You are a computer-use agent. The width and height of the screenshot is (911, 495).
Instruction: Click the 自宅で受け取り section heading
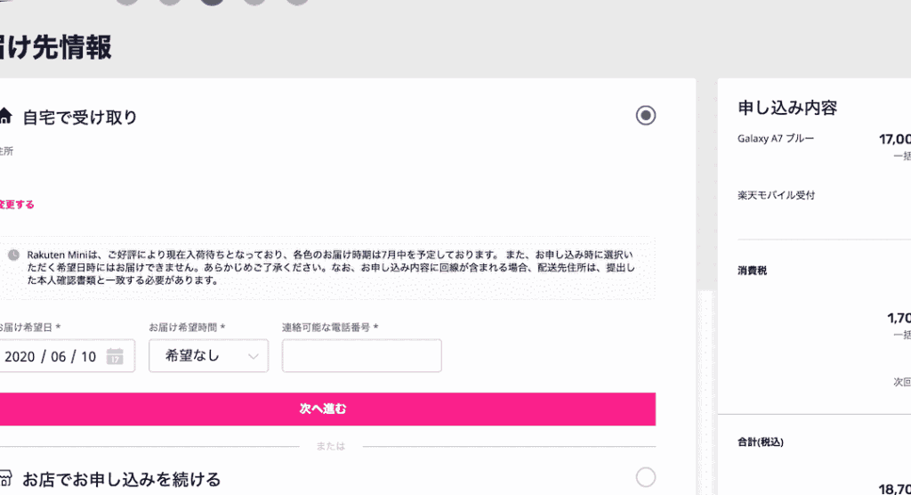(80, 117)
